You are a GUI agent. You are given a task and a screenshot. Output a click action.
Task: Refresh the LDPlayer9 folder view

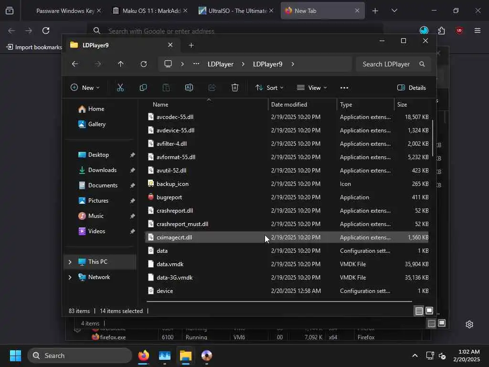point(144,64)
